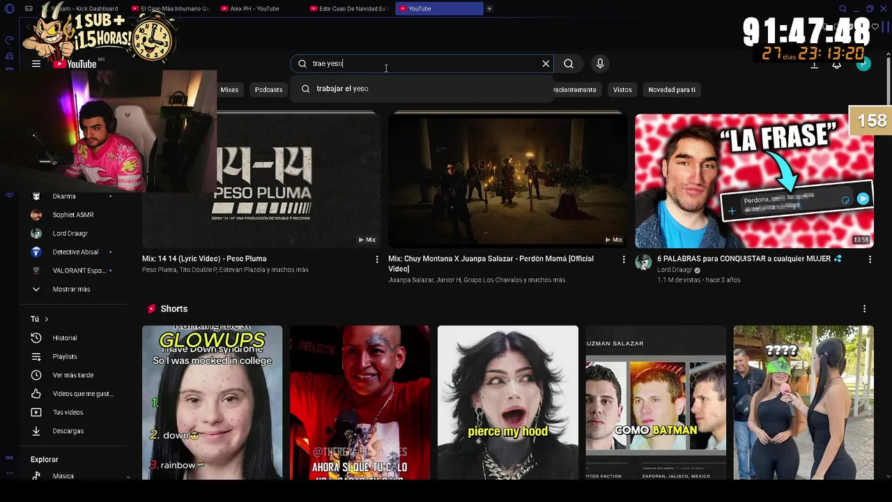Open options menu for Perdón Mamá mix
Viewport: 892px width, 502px height.
tap(624, 259)
